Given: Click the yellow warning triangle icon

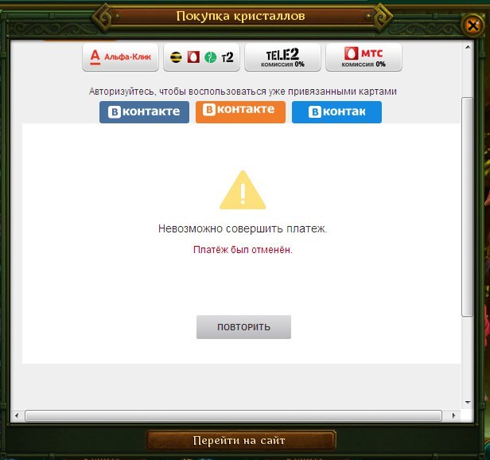Looking at the screenshot, I should (243, 191).
